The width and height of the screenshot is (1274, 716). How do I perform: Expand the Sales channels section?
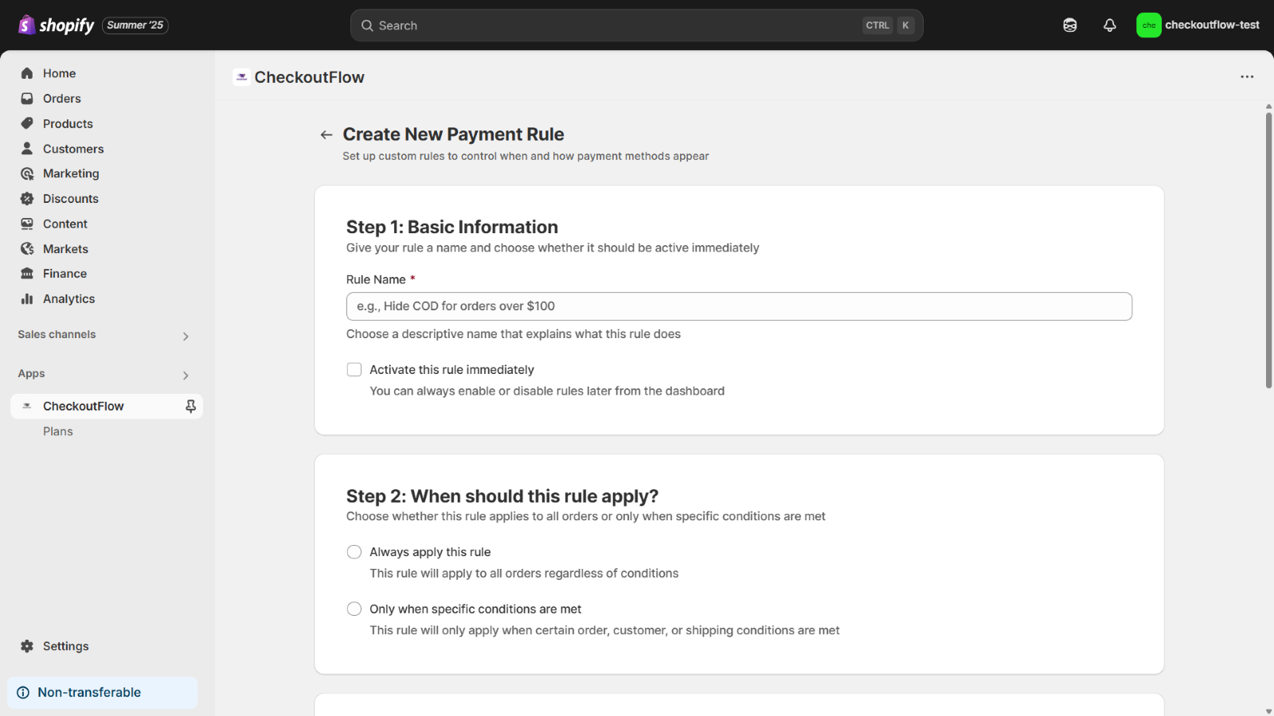point(104,335)
